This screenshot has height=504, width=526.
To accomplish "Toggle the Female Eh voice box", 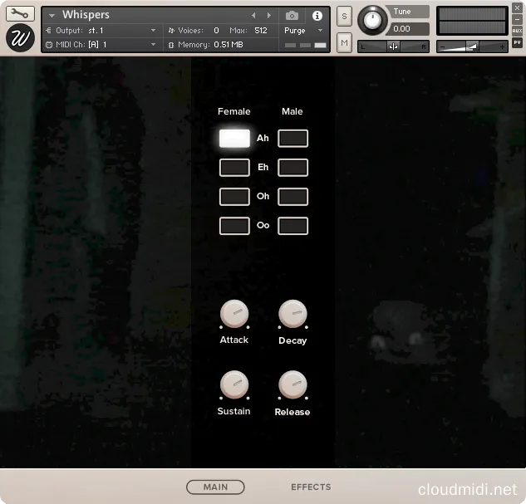I will [234, 168].
